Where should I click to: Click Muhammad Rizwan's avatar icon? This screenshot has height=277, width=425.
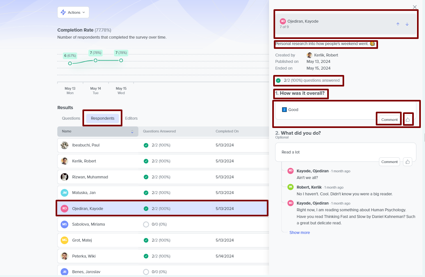click(x=65, y=177)
